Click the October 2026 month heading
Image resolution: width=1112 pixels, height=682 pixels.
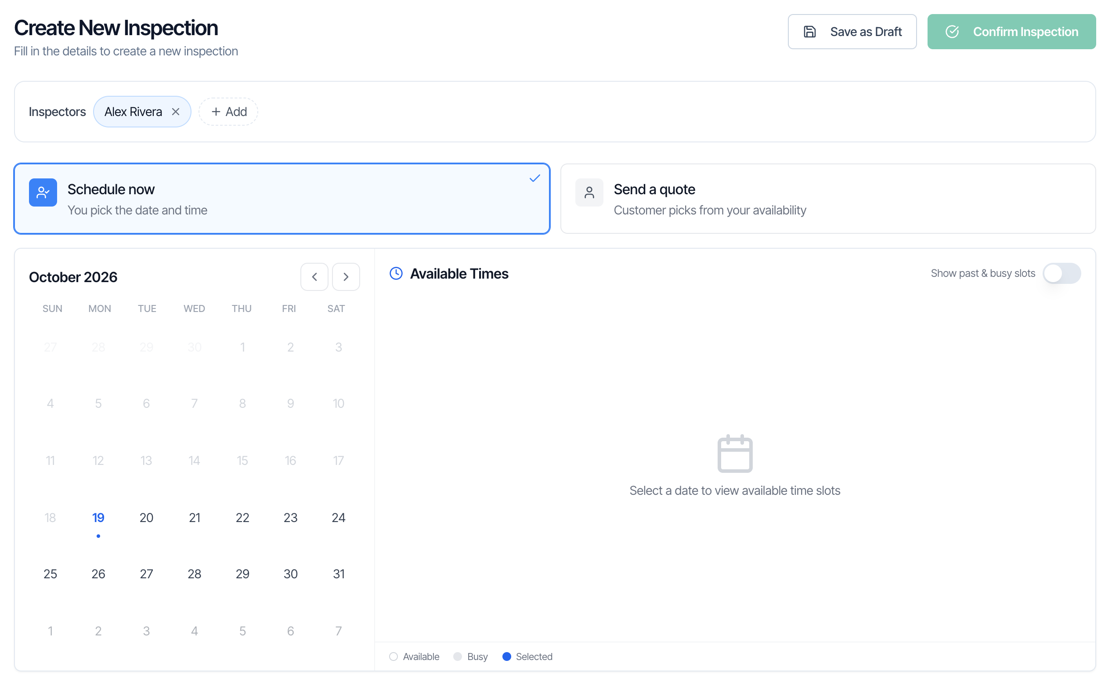(x=73, y=277)
